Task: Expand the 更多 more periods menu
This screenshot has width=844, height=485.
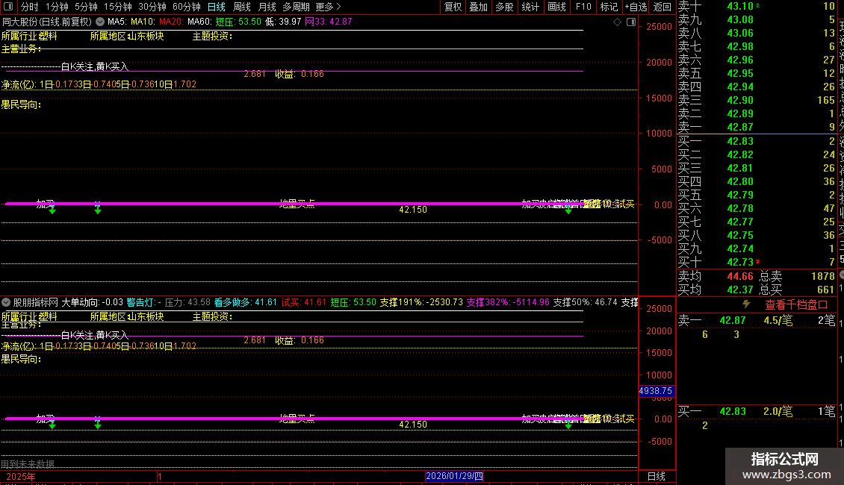Action: coord(328,7)
